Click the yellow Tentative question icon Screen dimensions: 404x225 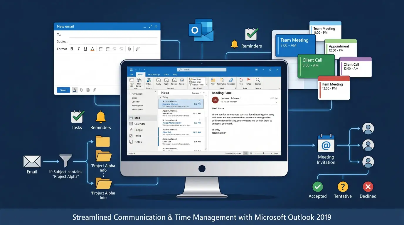tap(343, 187)
